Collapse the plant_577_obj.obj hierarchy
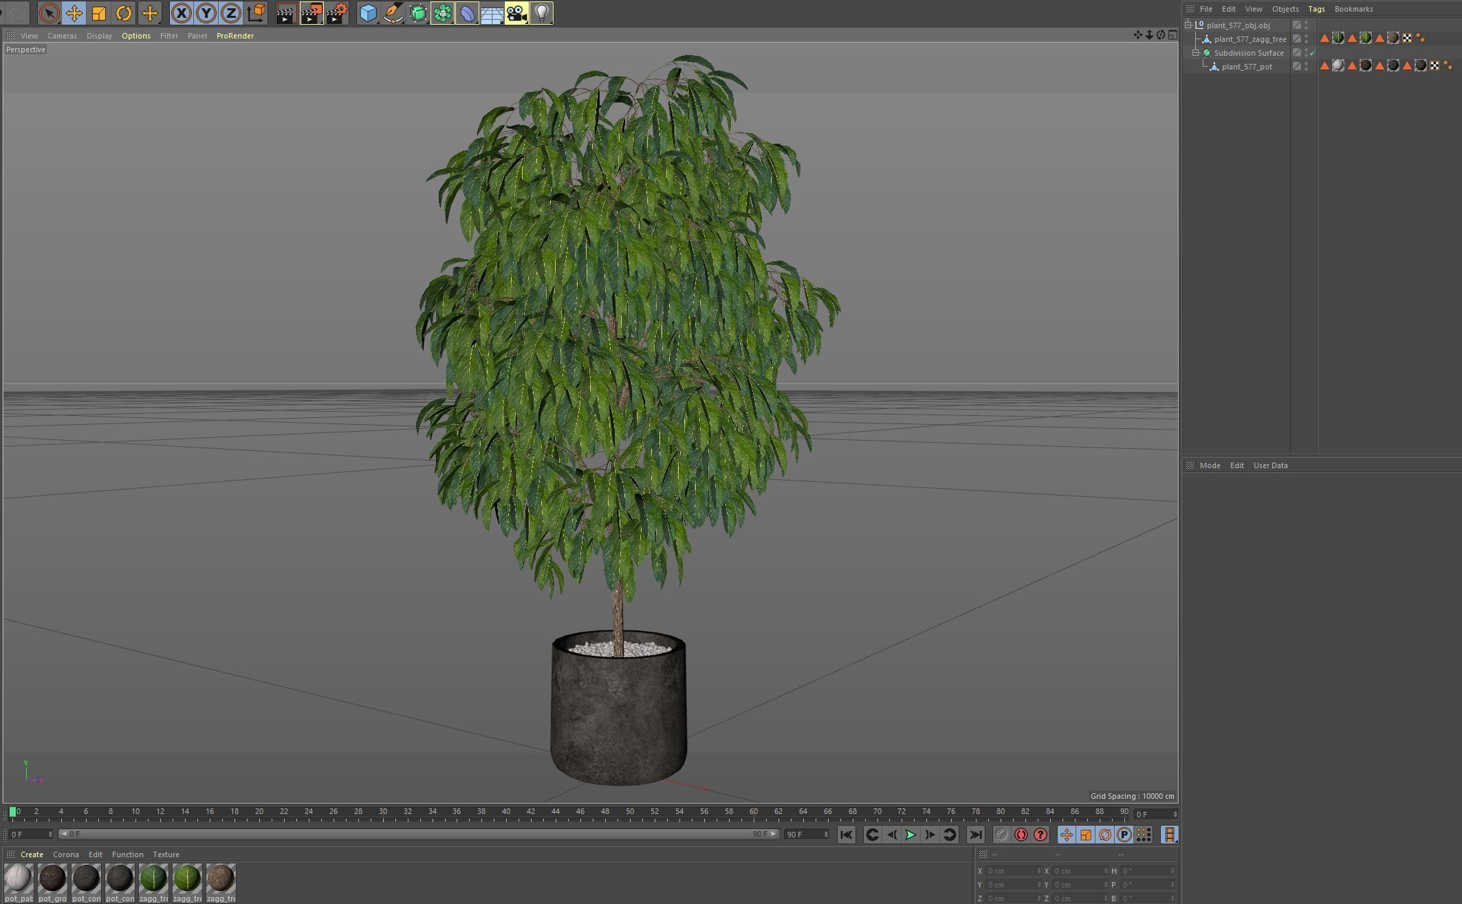 tap(1188, 25)
